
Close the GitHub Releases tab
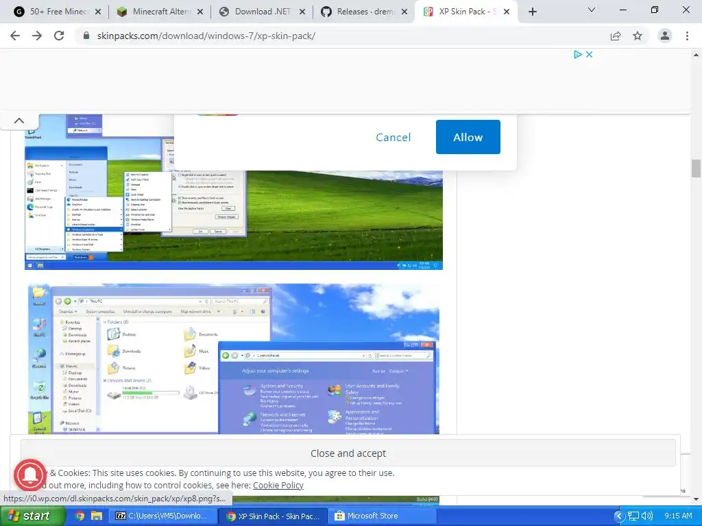[x=404, y=12]
